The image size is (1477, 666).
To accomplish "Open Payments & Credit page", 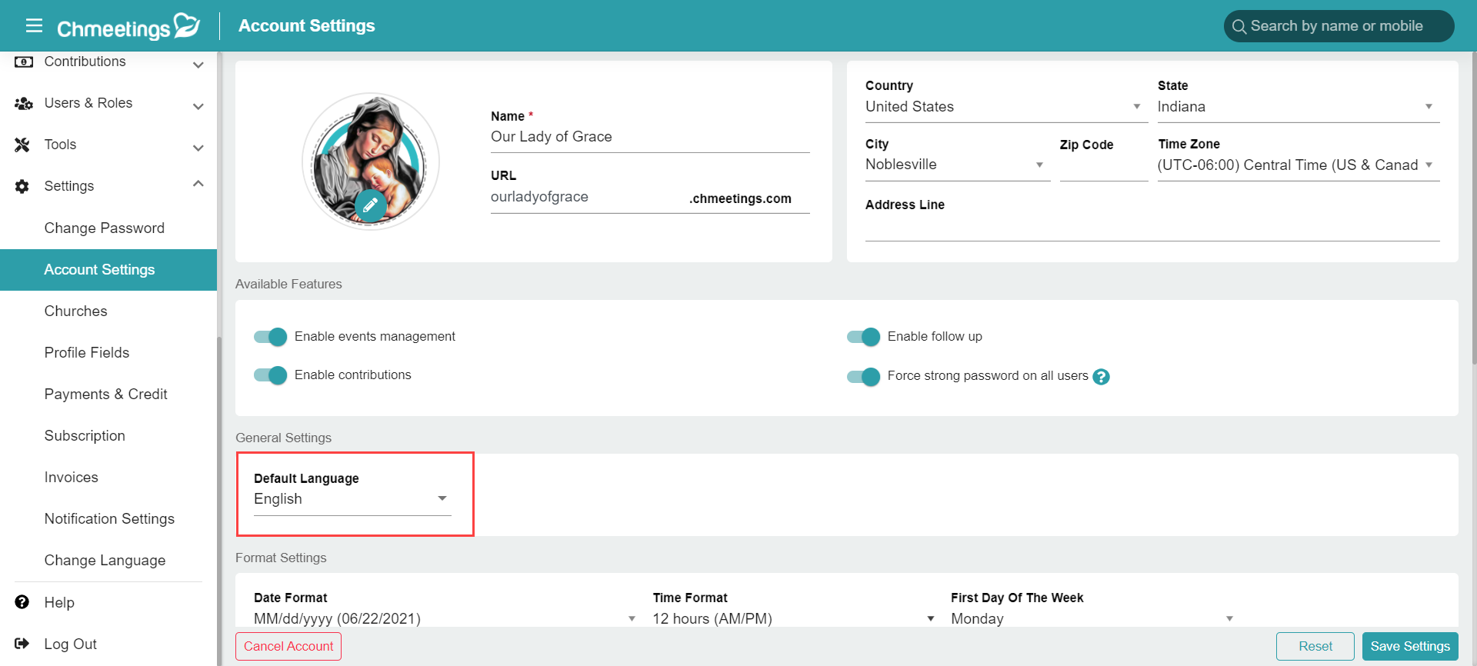I will coord(108,395).
